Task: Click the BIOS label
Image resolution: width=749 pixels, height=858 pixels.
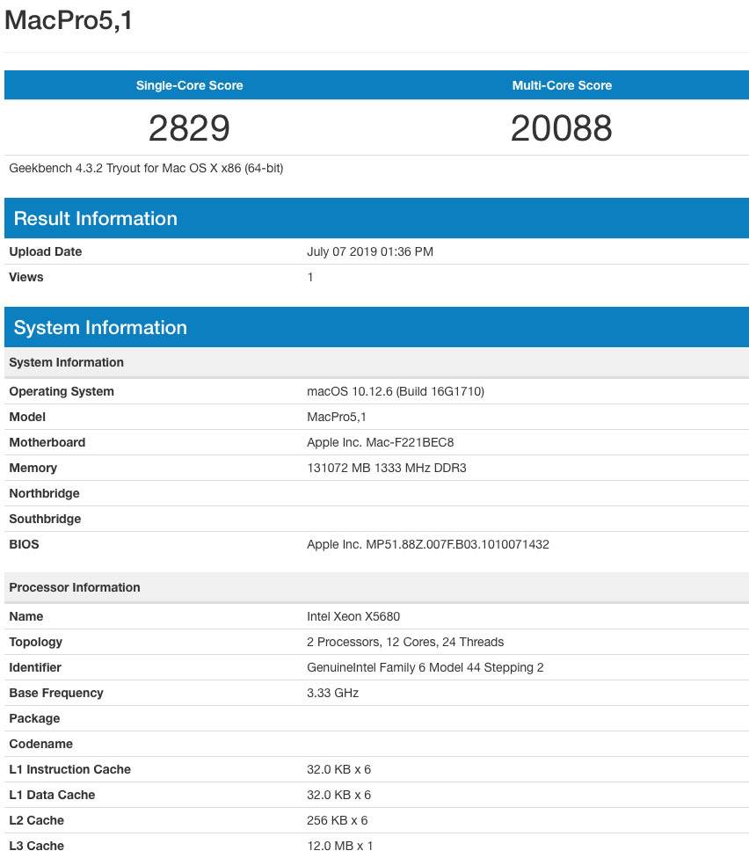Action: point(24,544)
